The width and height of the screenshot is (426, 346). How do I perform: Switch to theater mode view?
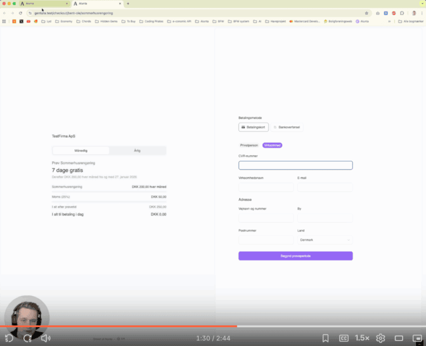coord(399,338)
